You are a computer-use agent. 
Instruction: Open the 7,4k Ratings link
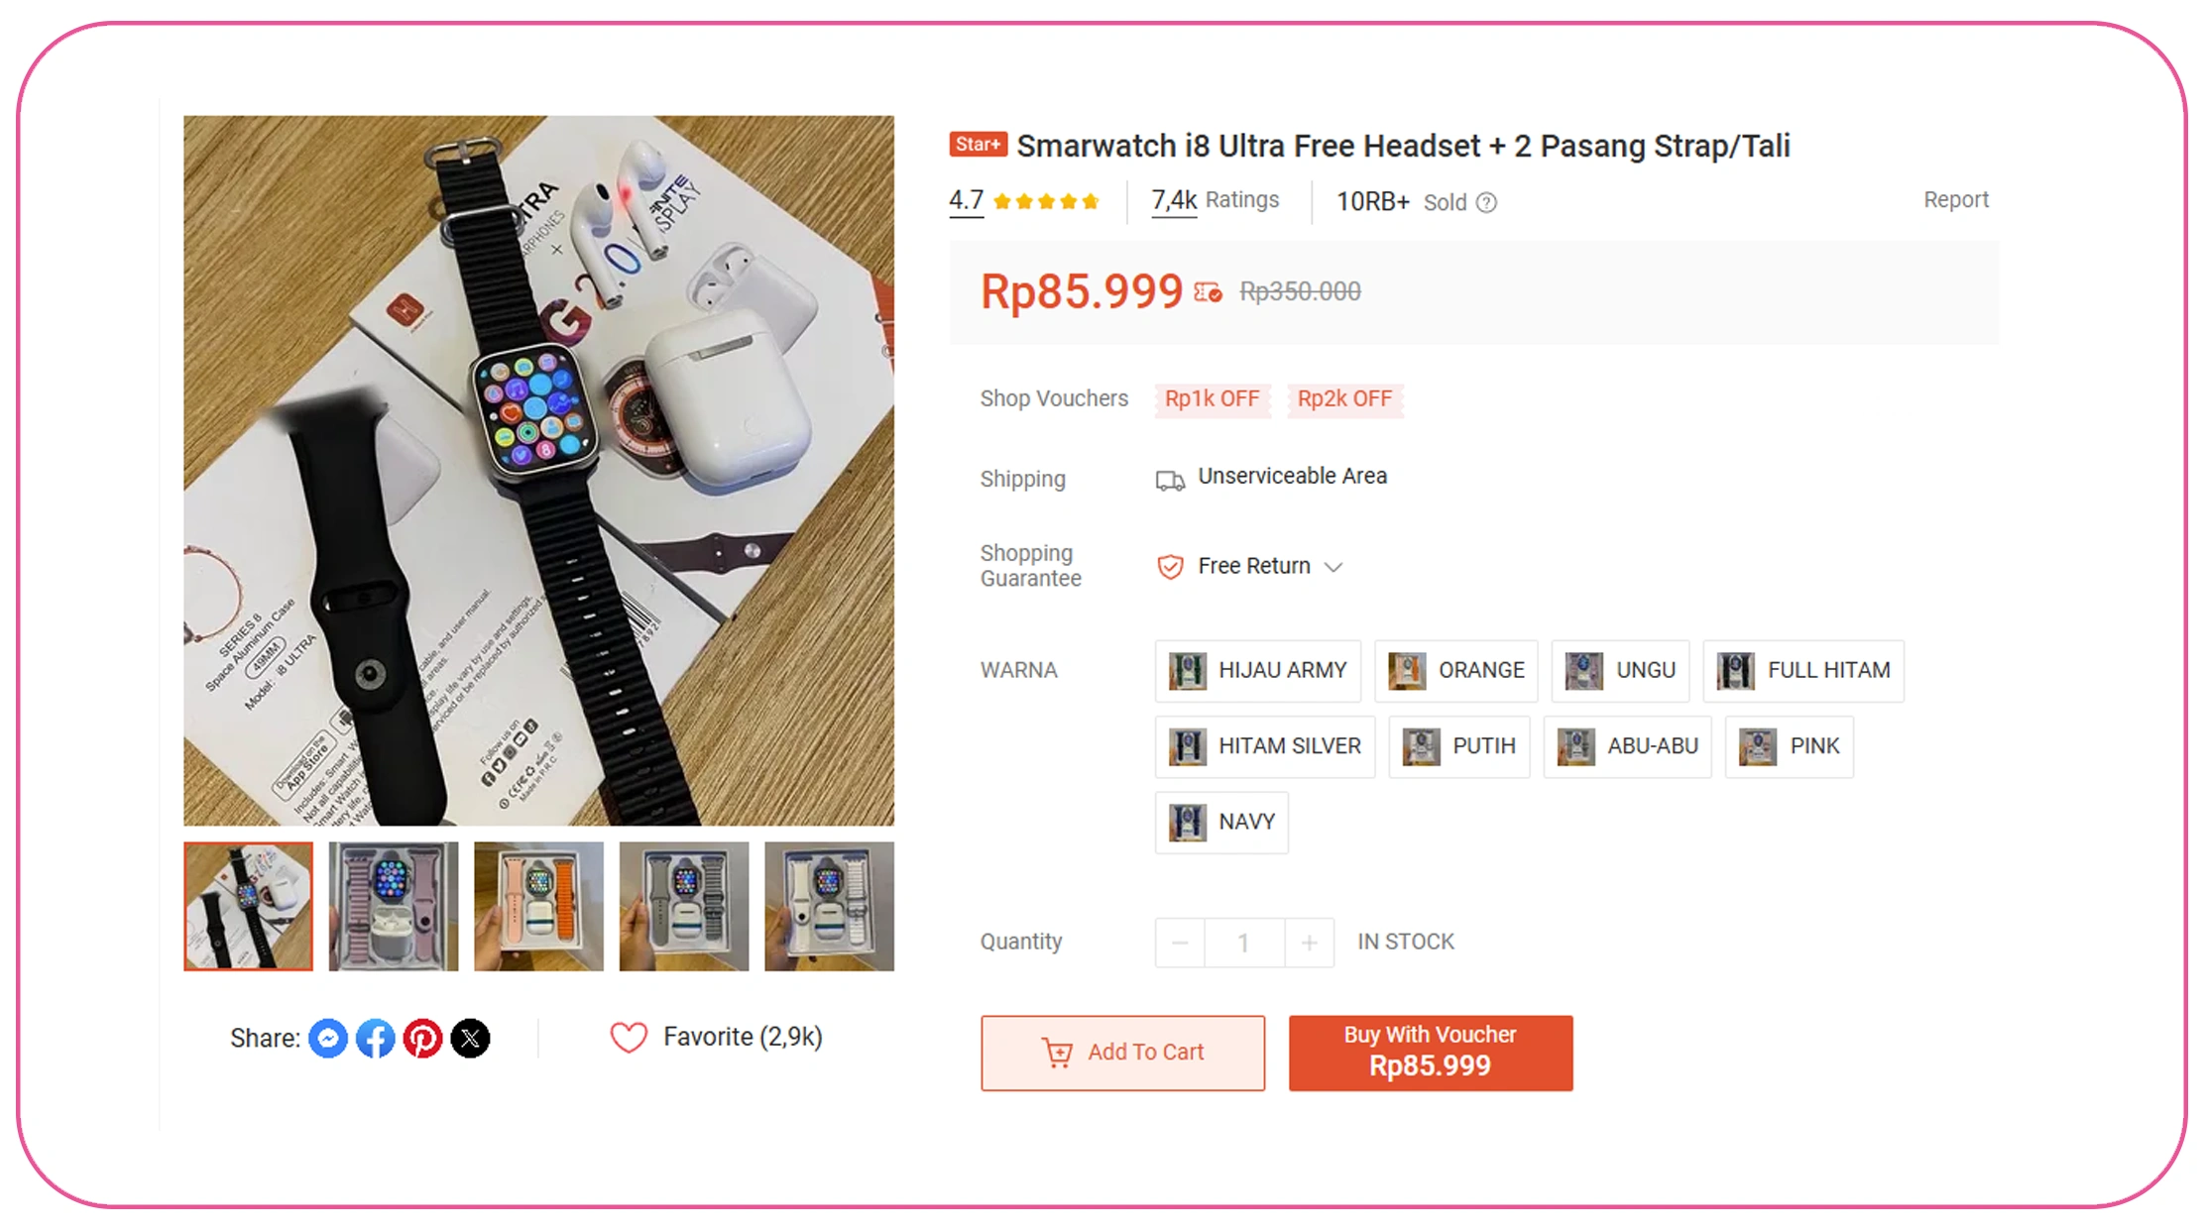(1215, 200)
